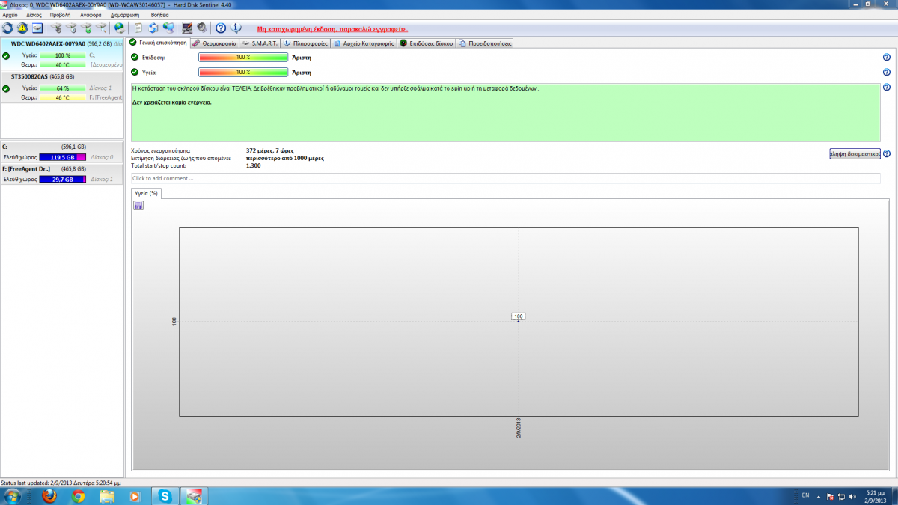Click the help icon next to the test report button
This screenshot has height=505, width=898.
coord(887,153)
